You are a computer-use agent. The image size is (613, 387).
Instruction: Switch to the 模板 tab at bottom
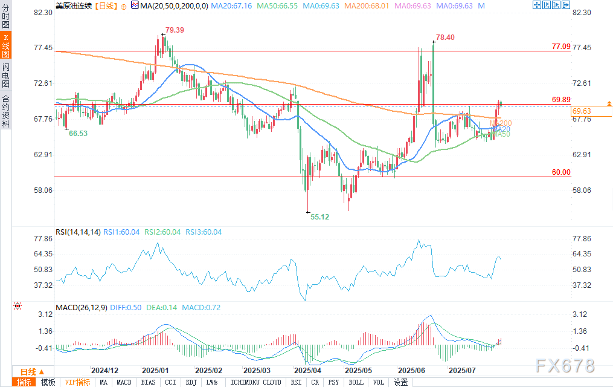pos(47,382)
